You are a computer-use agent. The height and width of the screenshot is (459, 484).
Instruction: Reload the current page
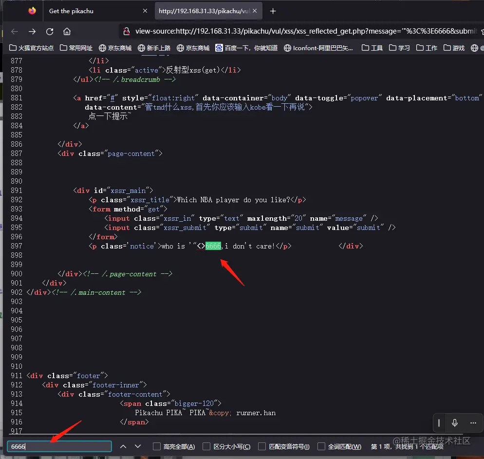(50, 32)
